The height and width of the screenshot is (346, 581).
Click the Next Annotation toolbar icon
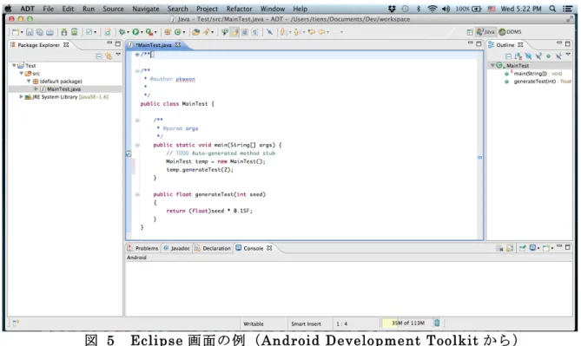click(283, 32)
